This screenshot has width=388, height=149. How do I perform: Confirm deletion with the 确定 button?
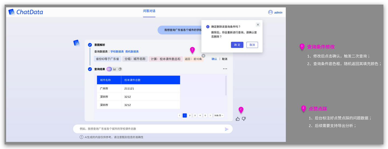tap(237, 45)
